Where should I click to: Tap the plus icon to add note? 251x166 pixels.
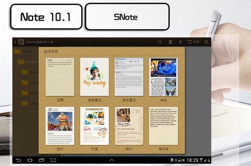180,42
